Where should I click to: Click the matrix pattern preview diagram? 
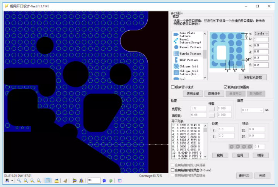click(229, 52)
